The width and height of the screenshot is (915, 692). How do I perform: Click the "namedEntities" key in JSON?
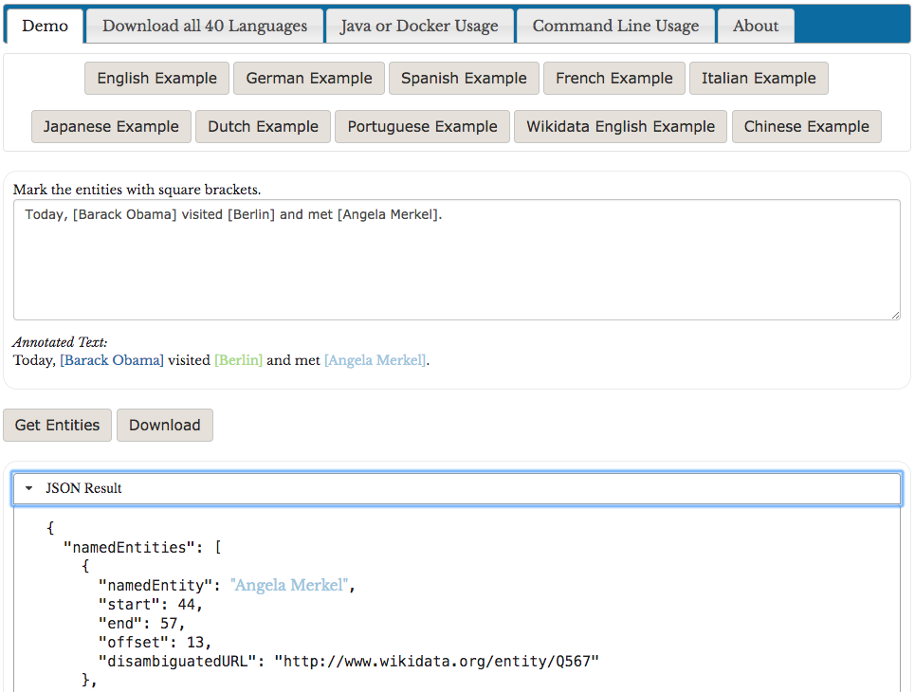click(x=129, y=548)
